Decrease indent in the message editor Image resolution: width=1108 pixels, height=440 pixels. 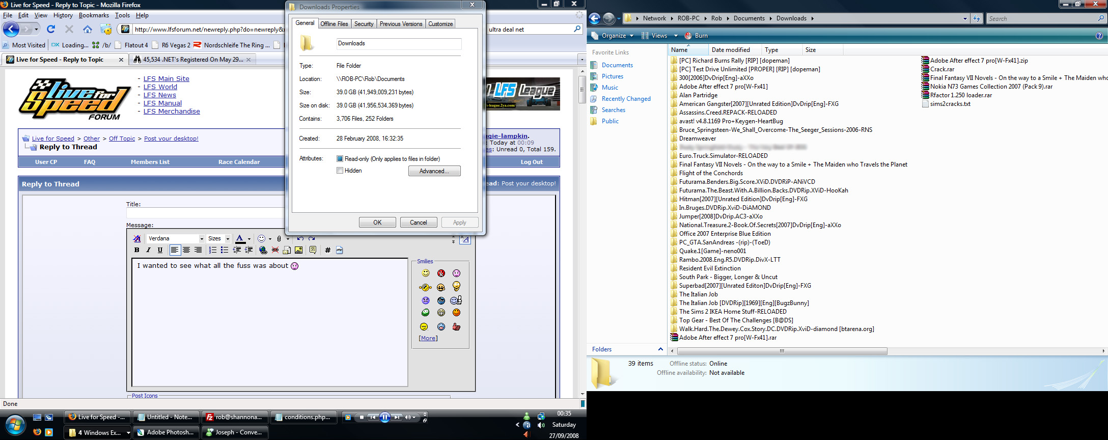point(237,250)
